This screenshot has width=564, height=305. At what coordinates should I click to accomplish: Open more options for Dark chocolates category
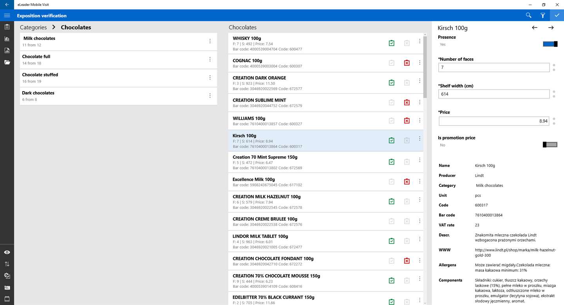tap(210, 95)
